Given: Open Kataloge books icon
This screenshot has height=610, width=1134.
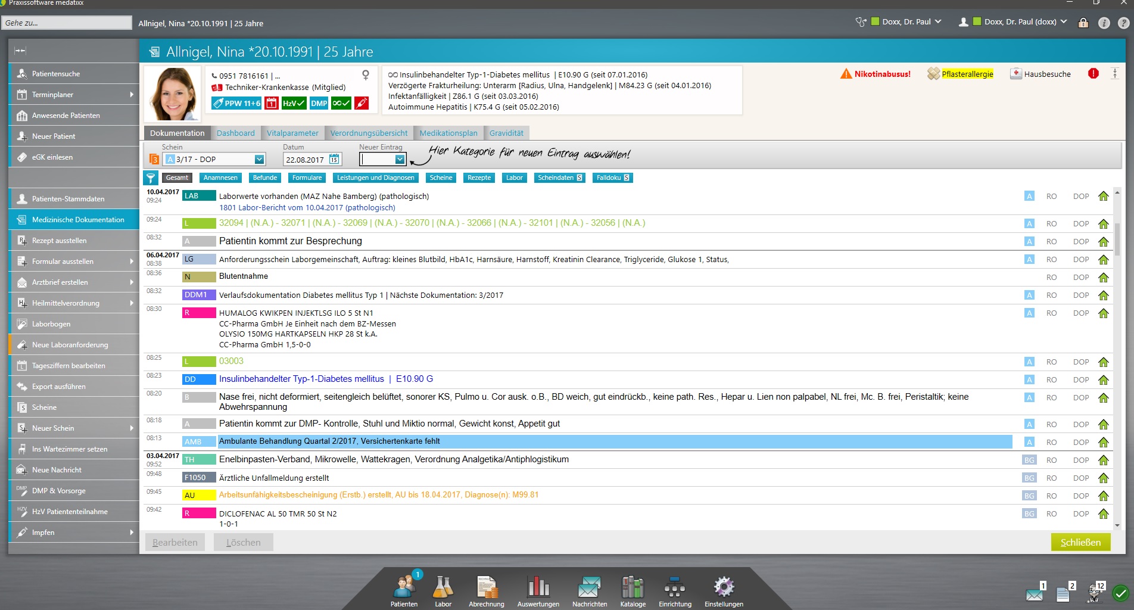Looking at the screenshot, I should pos(633,588).
